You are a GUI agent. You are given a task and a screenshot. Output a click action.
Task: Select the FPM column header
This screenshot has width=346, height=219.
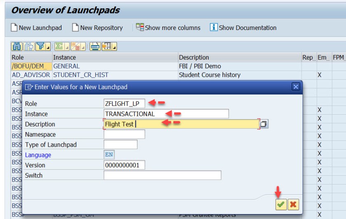pos(339,58)
